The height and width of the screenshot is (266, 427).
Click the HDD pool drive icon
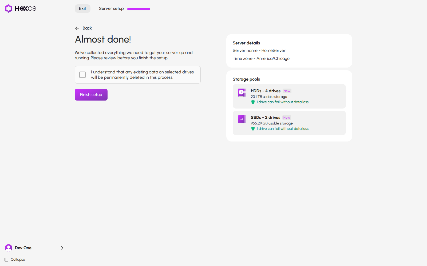pyautogui.click(x=242, y=93)
